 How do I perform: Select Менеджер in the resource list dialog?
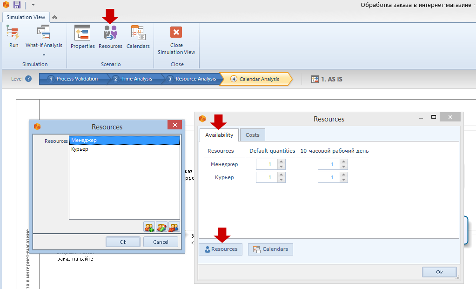[124, 140]
